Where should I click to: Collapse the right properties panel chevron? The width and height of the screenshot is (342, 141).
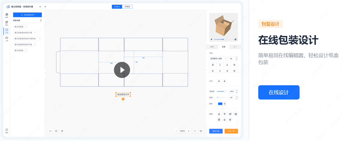coord(205,70)
